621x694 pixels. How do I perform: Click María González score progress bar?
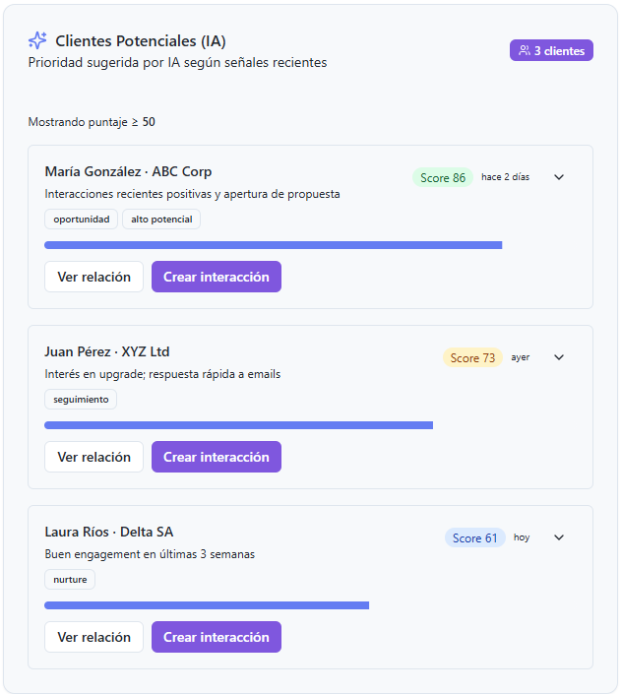274,245
